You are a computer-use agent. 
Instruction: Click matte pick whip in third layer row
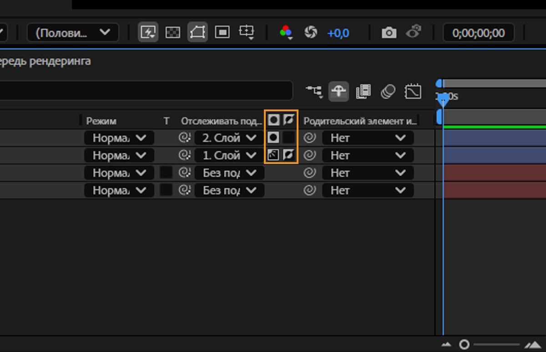[x=184, y=173]
